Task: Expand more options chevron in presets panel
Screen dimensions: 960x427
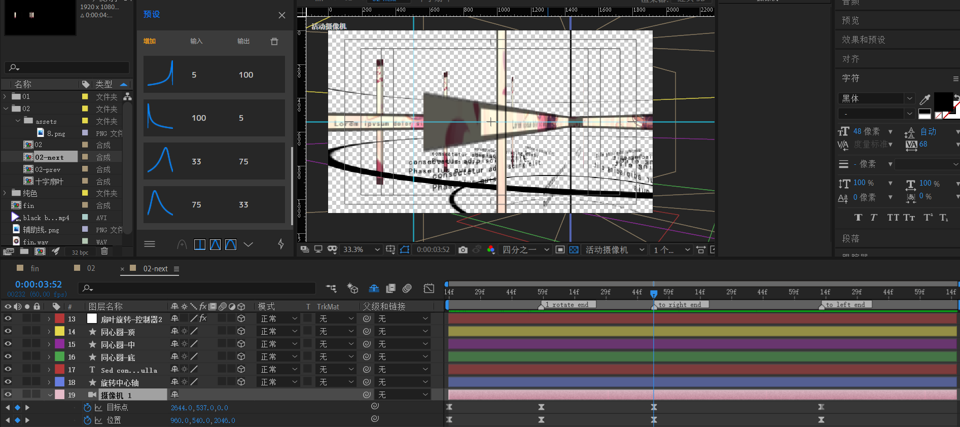Action: pos(248,244)
